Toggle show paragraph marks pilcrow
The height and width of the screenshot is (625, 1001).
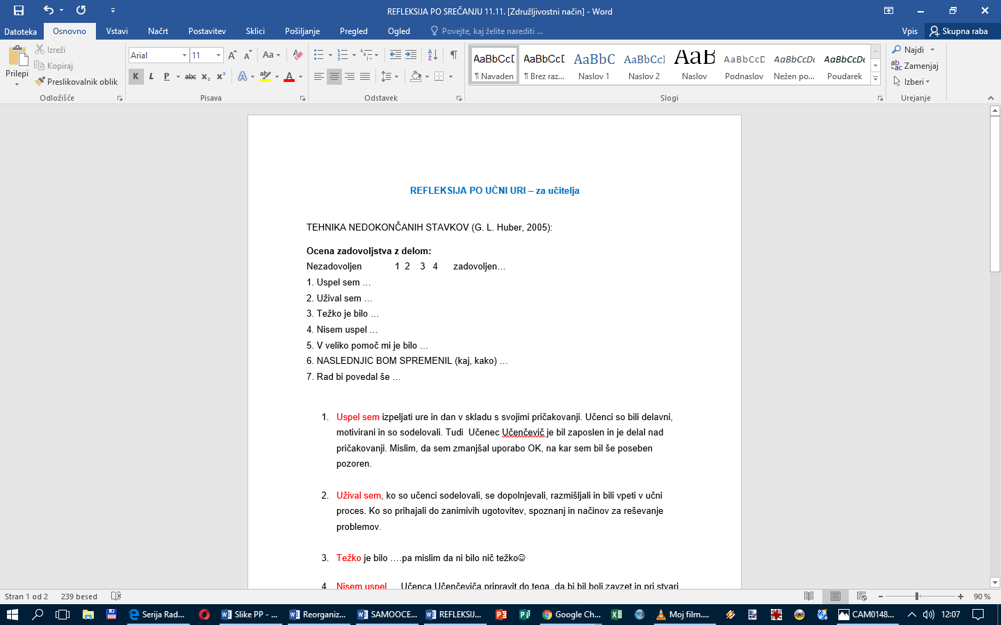[453, 55]
